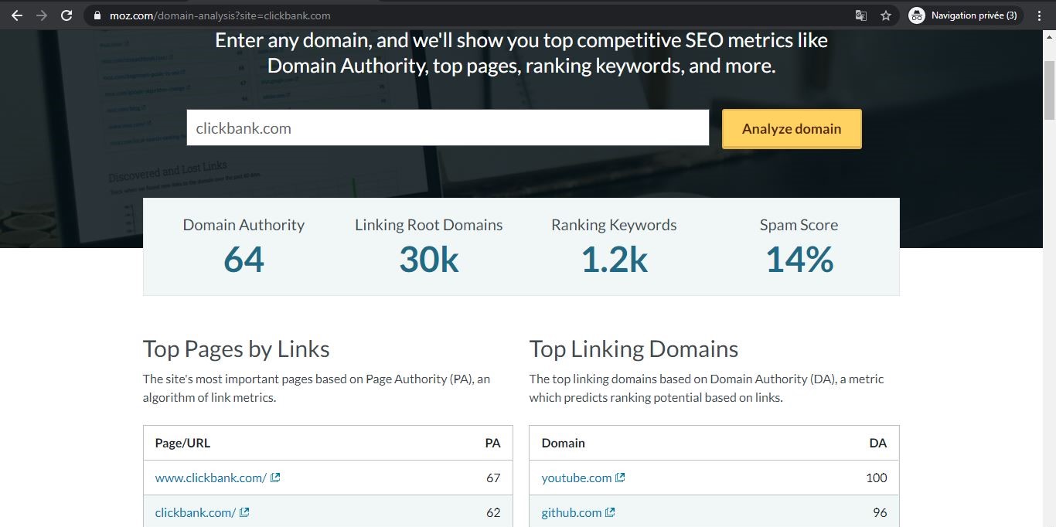This screenshot has width=1056, height=527.
Task: Click the Domain Authority value 64
Action: 244,260
